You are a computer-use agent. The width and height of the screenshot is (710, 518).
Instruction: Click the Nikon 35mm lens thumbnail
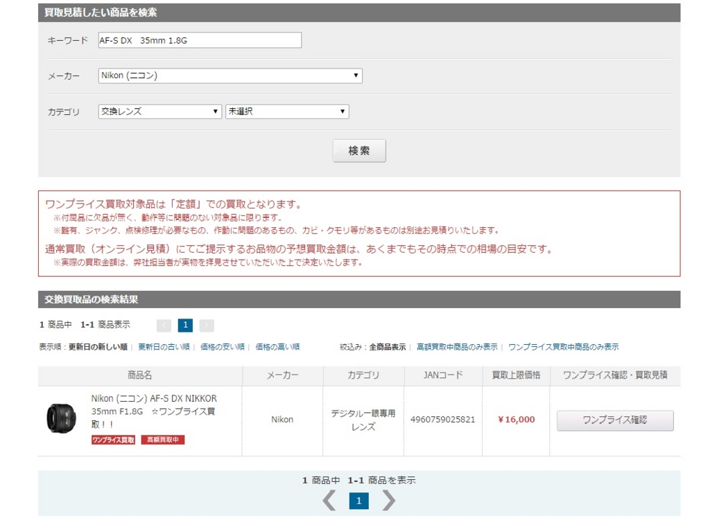pos(62,418)
